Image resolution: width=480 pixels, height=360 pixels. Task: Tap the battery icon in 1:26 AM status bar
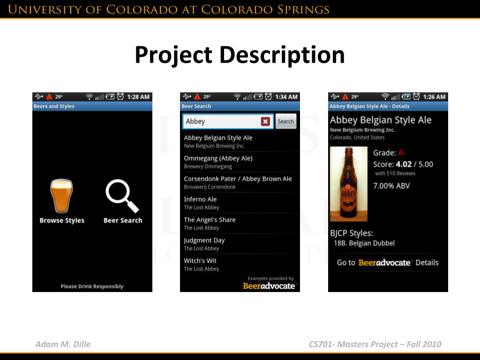pyautogui.click(x=406, y=97)
